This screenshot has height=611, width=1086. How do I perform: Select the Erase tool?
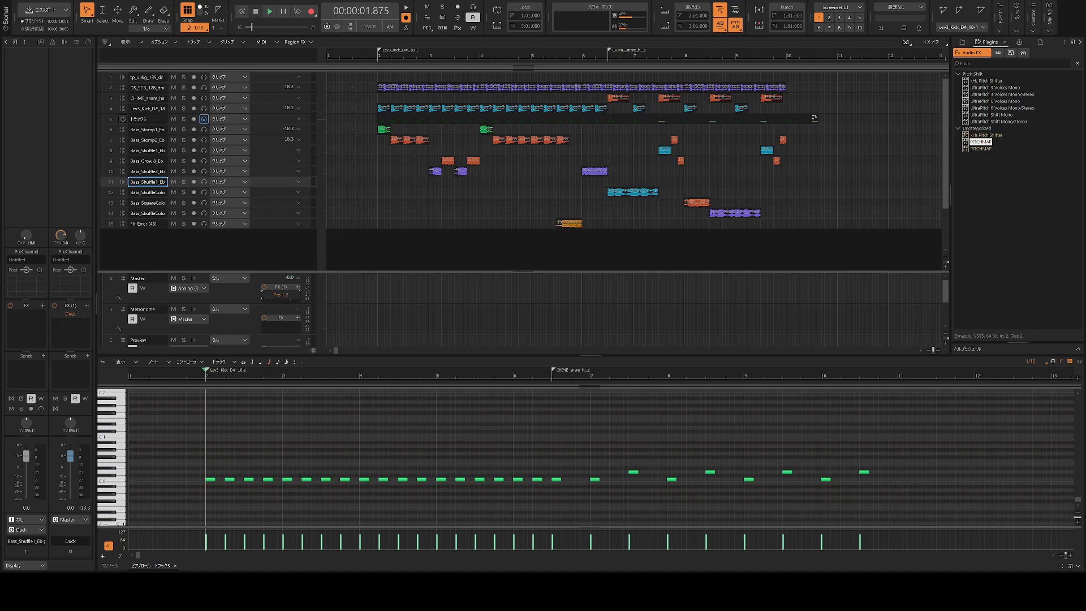tap(163, 10)
